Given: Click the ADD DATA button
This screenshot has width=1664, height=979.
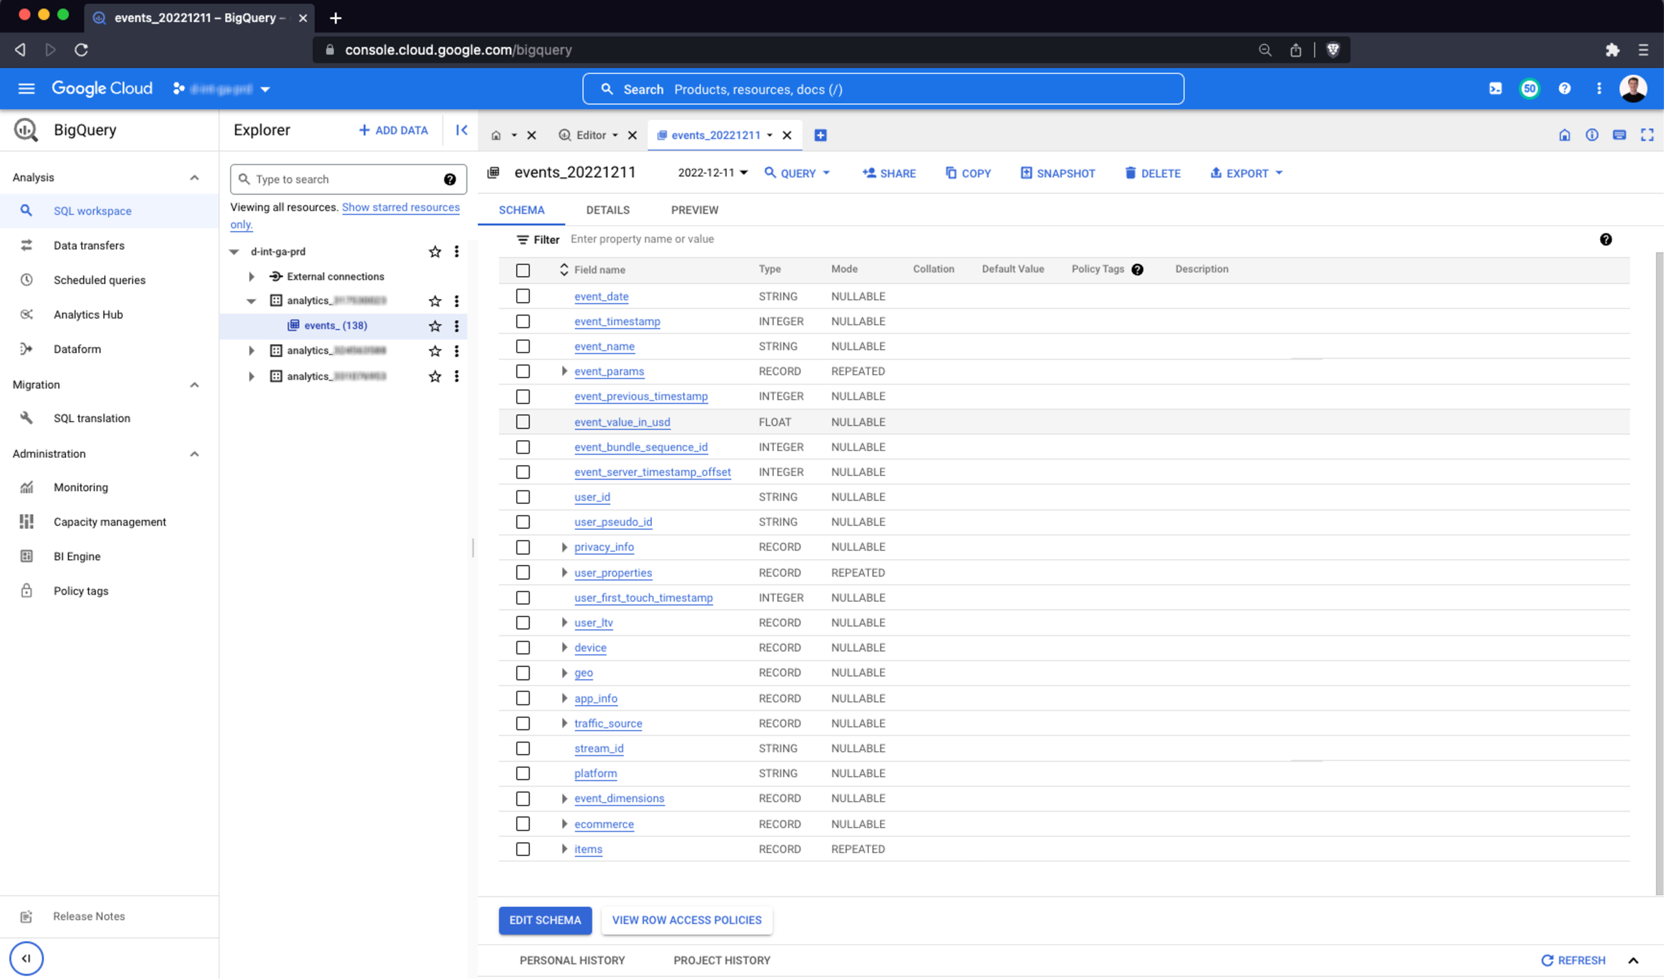Looking at the screenshot, I should 394,131.
